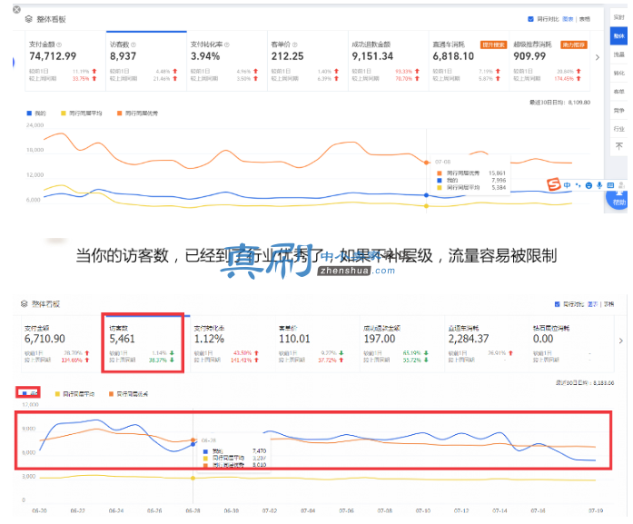Viewport: 633px width, 524px height.
Task: Click the orange 助力推荐 tag
Action: (x=574, y=44)
